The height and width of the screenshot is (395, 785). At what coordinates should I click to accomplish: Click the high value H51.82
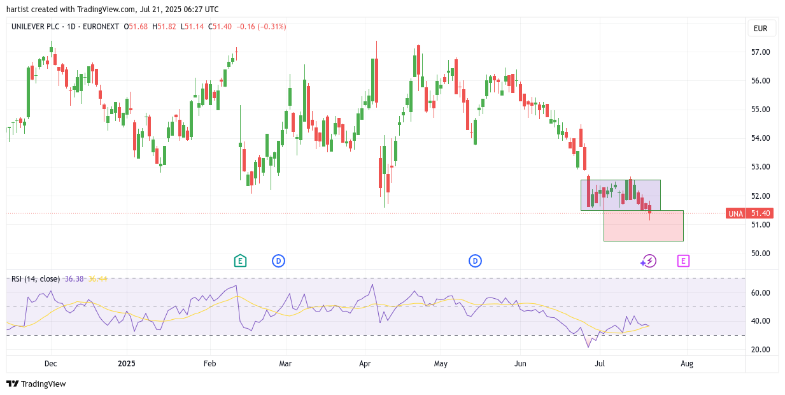coord(164,27)
